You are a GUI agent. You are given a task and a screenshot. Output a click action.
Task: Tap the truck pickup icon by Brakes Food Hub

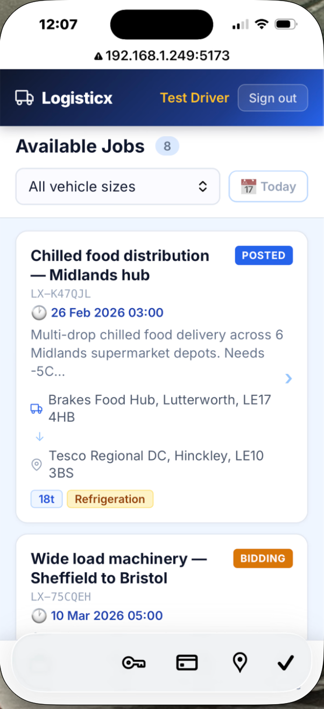[x=36, y=409]
